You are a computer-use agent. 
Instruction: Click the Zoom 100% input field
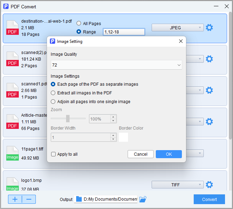(100, 119)
